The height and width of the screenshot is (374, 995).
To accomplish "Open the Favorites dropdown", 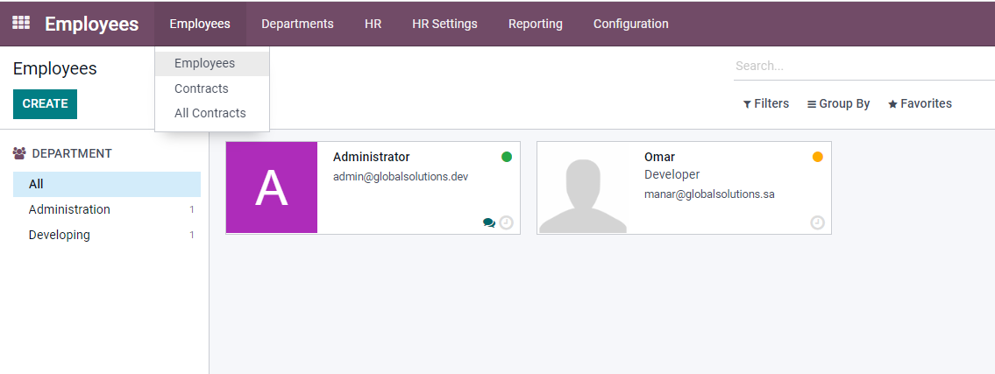I will (920, 103).
